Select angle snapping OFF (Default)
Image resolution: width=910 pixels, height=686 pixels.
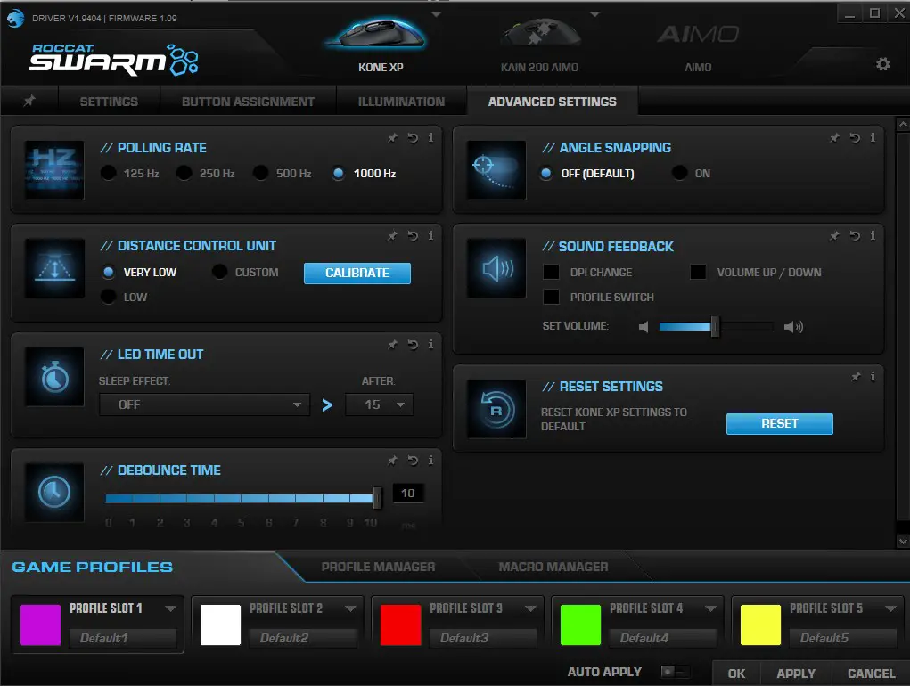pos(546,173)
